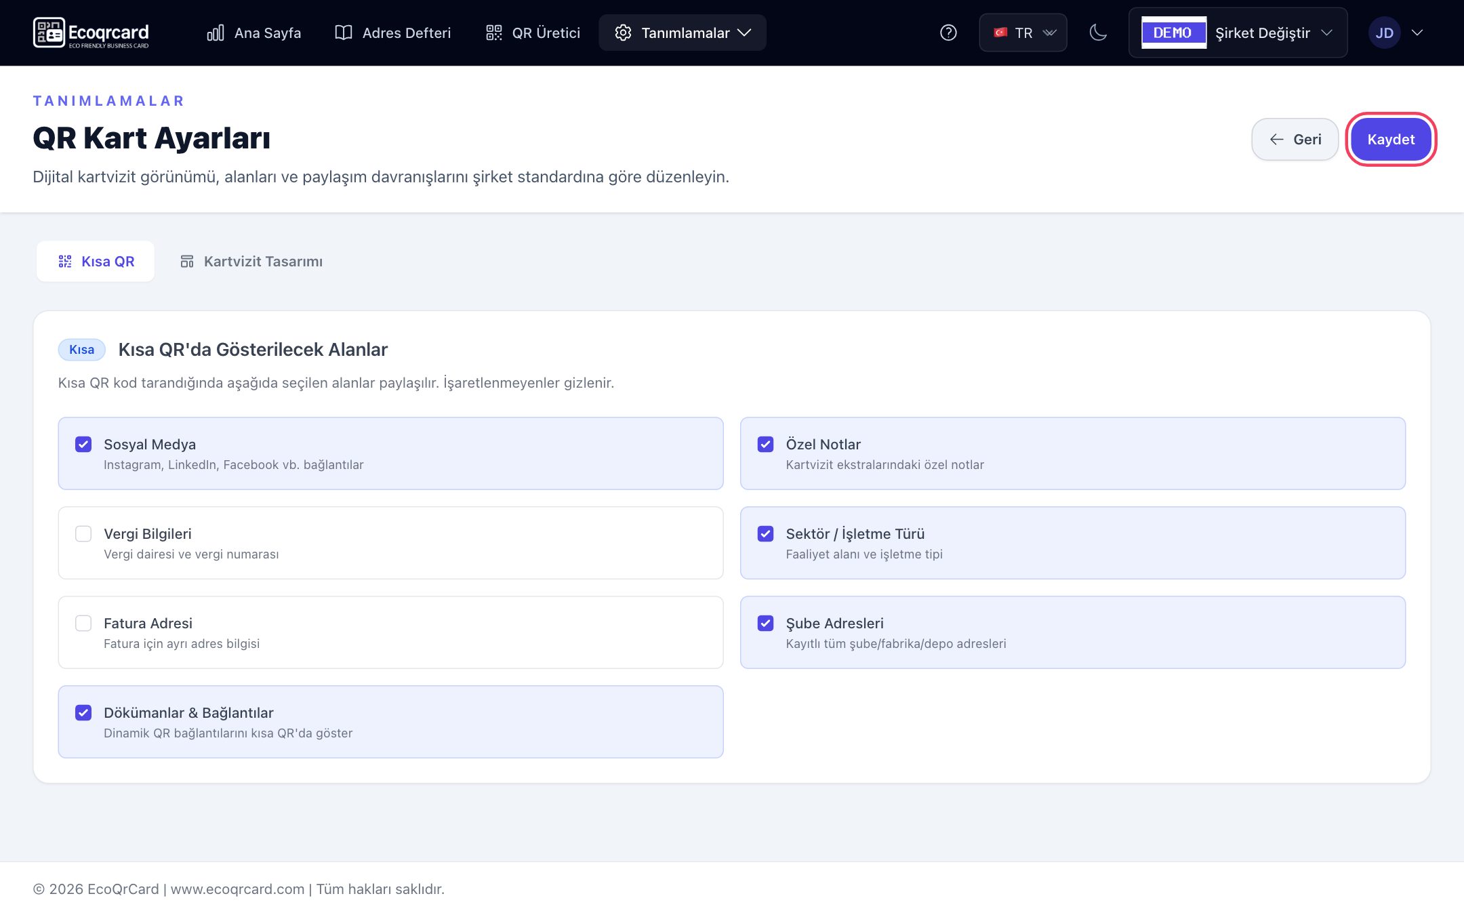Open user menu chevron beside JD
Viewport: 1464px width, 915px height.
tap(1417, 33)
